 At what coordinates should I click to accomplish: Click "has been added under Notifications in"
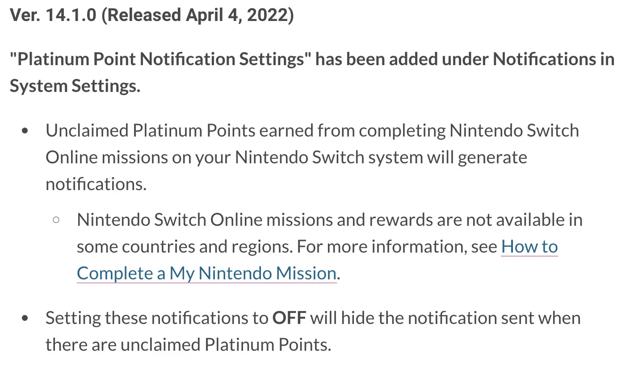(x=465, y=59)
